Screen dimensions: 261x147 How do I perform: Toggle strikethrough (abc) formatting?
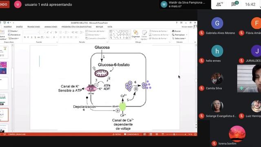(39, 37)
